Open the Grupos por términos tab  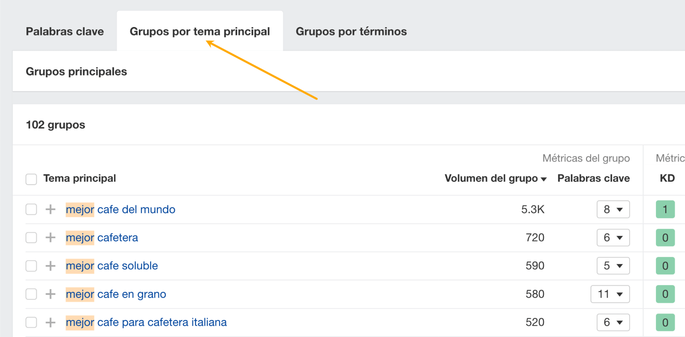352,31
